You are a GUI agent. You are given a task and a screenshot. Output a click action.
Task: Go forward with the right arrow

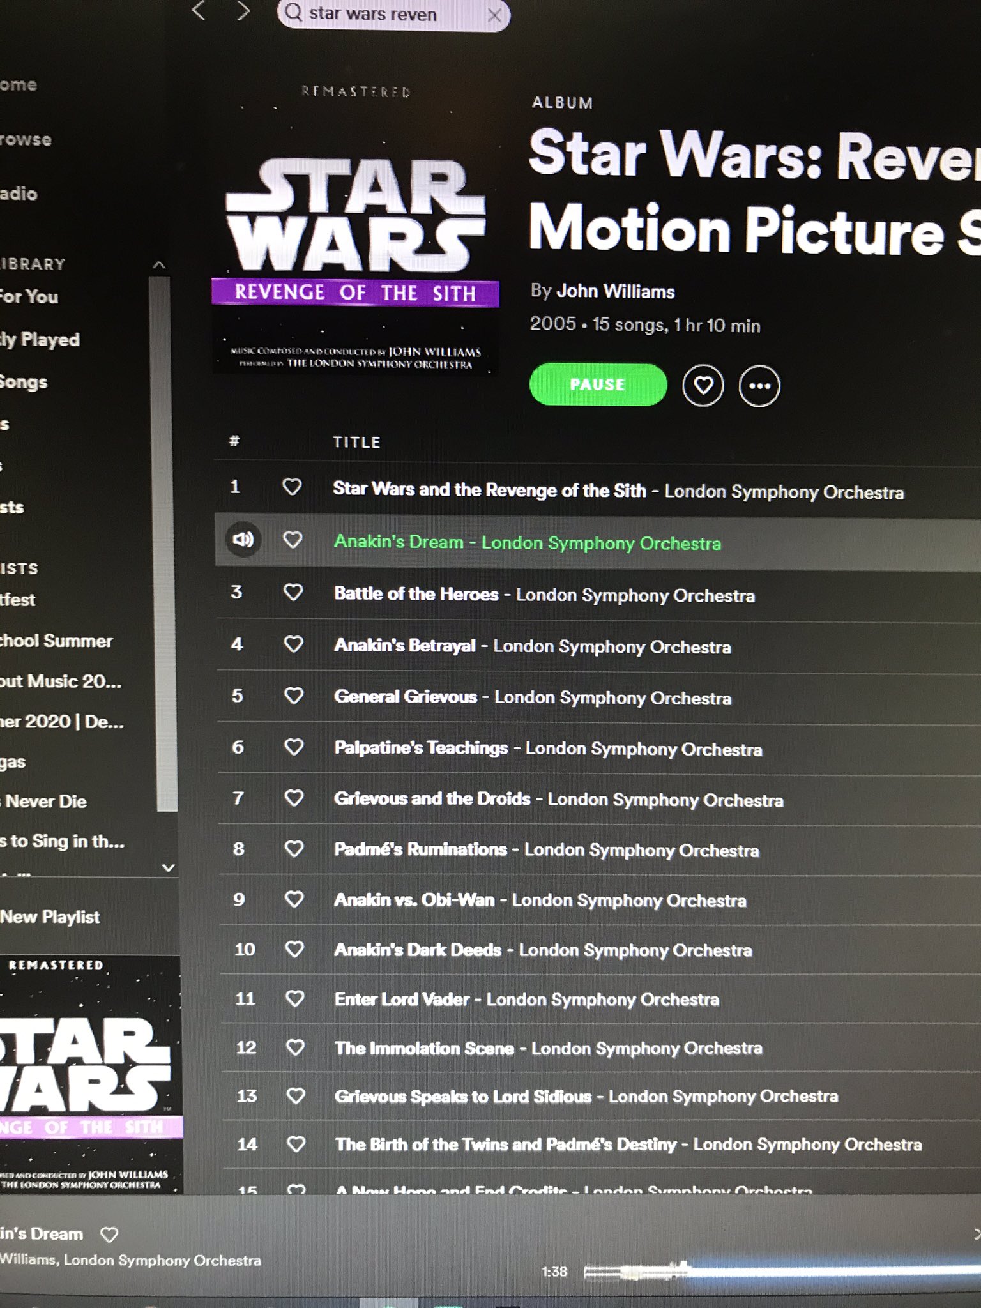click(x=243, y=11)
